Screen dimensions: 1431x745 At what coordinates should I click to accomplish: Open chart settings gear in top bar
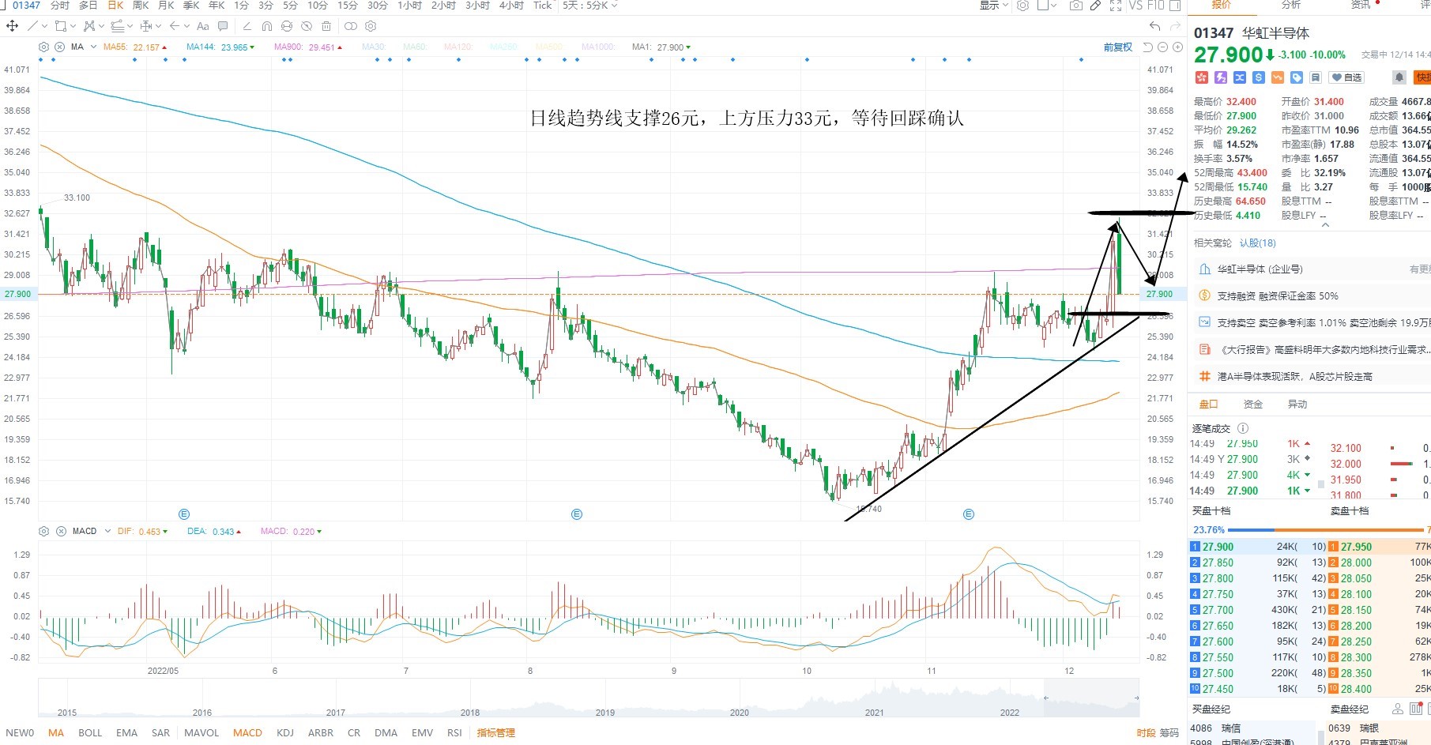1022,6
